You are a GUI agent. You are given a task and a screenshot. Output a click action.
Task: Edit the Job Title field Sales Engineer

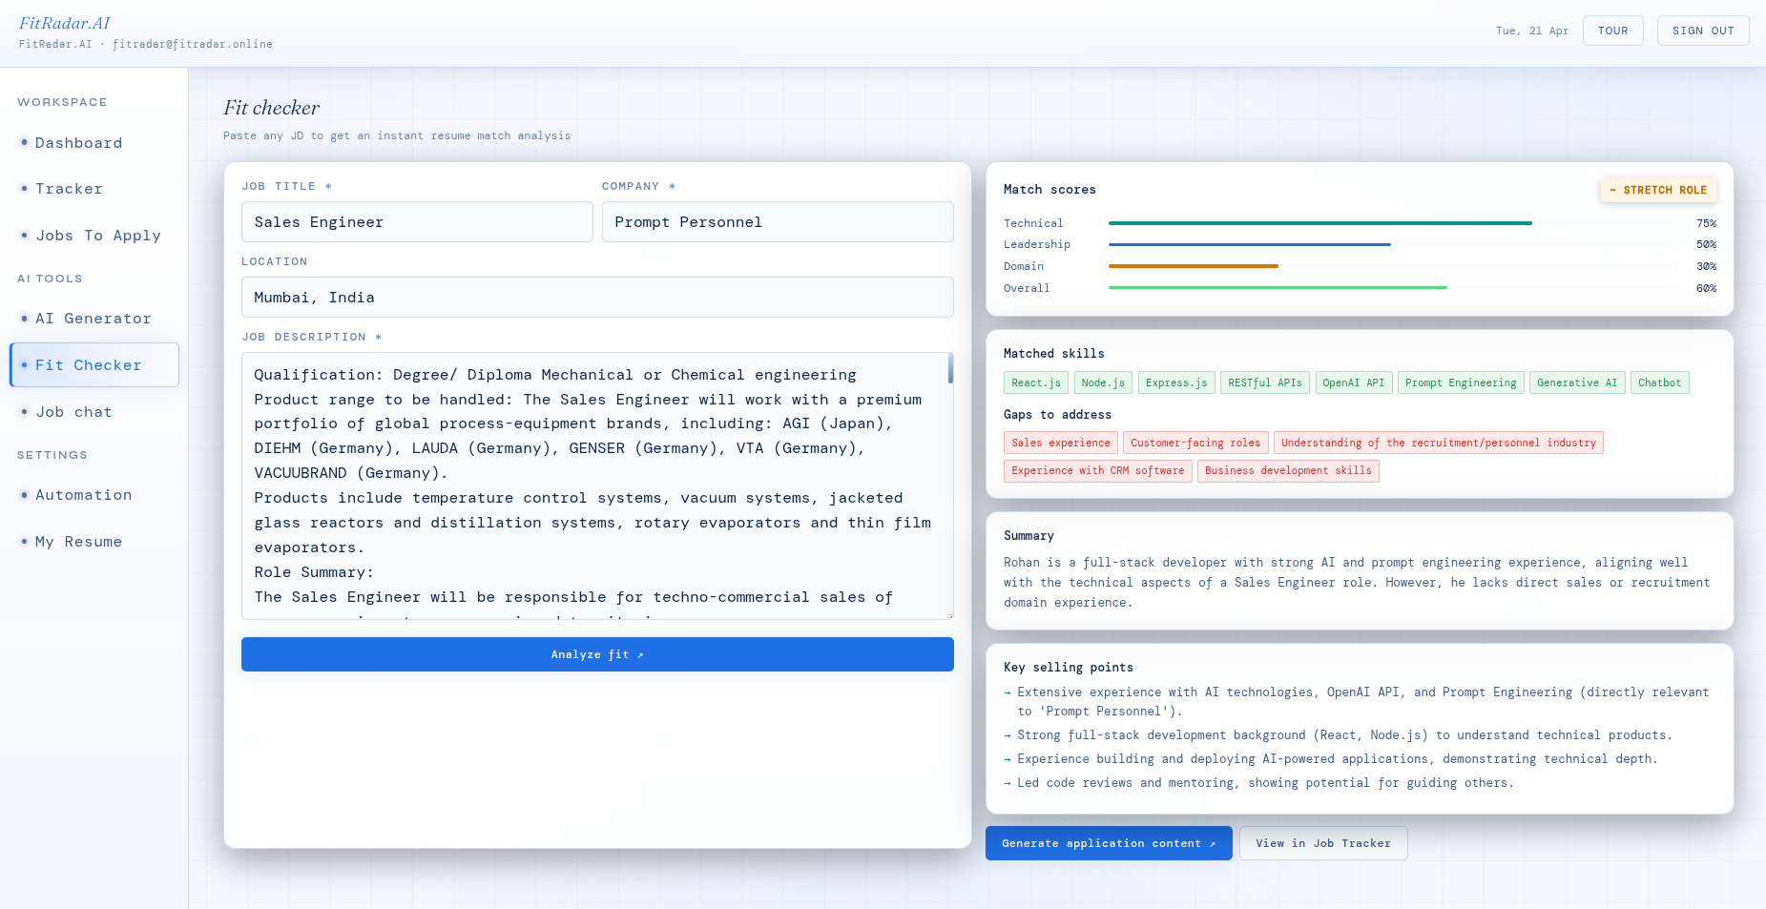[417, 222]
